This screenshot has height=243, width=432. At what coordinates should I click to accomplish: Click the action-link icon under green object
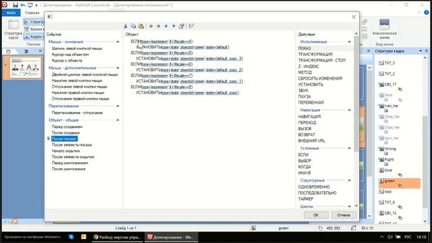tap(400, 186)
